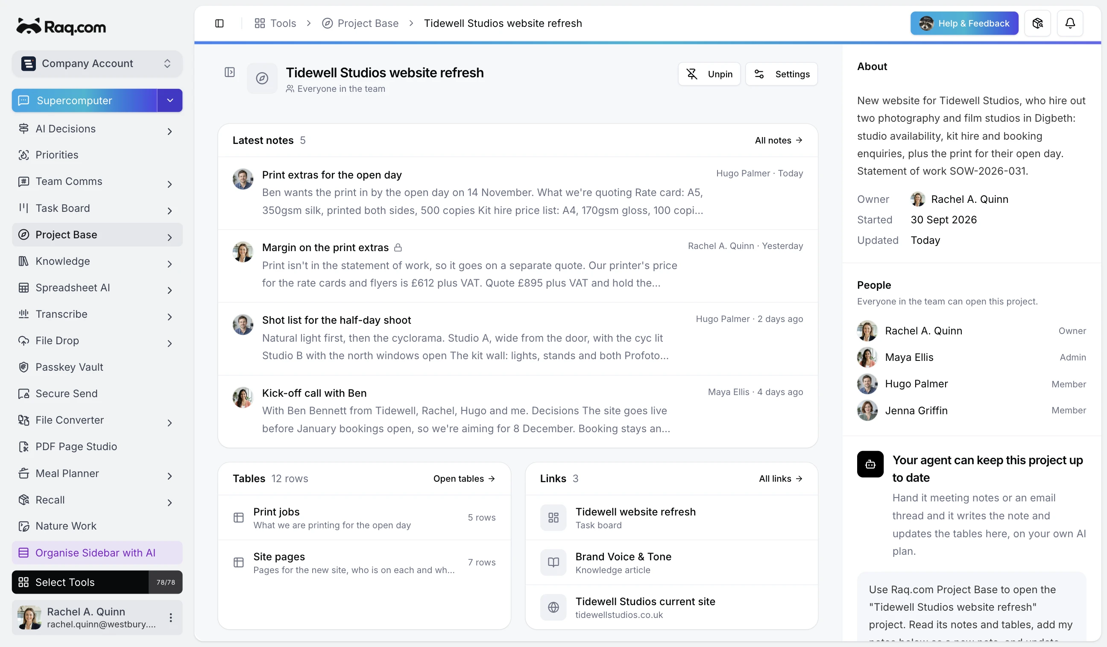Select Priorities in the sidebar
The width and height of the screenshot is (1107, 647).
[x=97, y=155]
